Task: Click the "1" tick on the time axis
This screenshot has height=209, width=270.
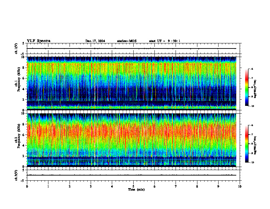Action: coord(48,186)
